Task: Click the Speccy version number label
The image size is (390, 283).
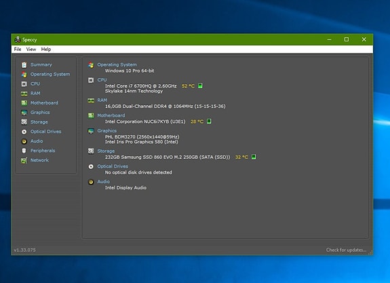Action: tap(24, 250)
